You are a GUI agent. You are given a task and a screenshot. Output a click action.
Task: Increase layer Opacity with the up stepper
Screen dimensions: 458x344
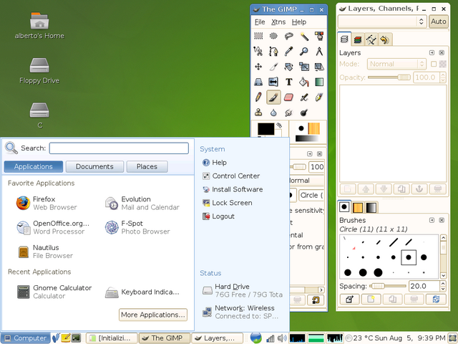tap(443, 75)
